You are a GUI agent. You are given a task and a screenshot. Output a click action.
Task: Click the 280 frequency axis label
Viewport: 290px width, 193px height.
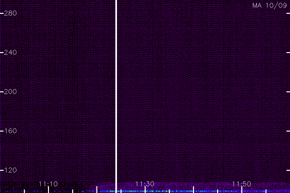(10, 13)
